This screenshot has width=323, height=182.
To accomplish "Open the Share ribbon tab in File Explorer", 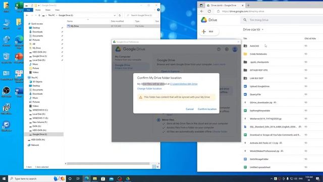I will 48,10.
